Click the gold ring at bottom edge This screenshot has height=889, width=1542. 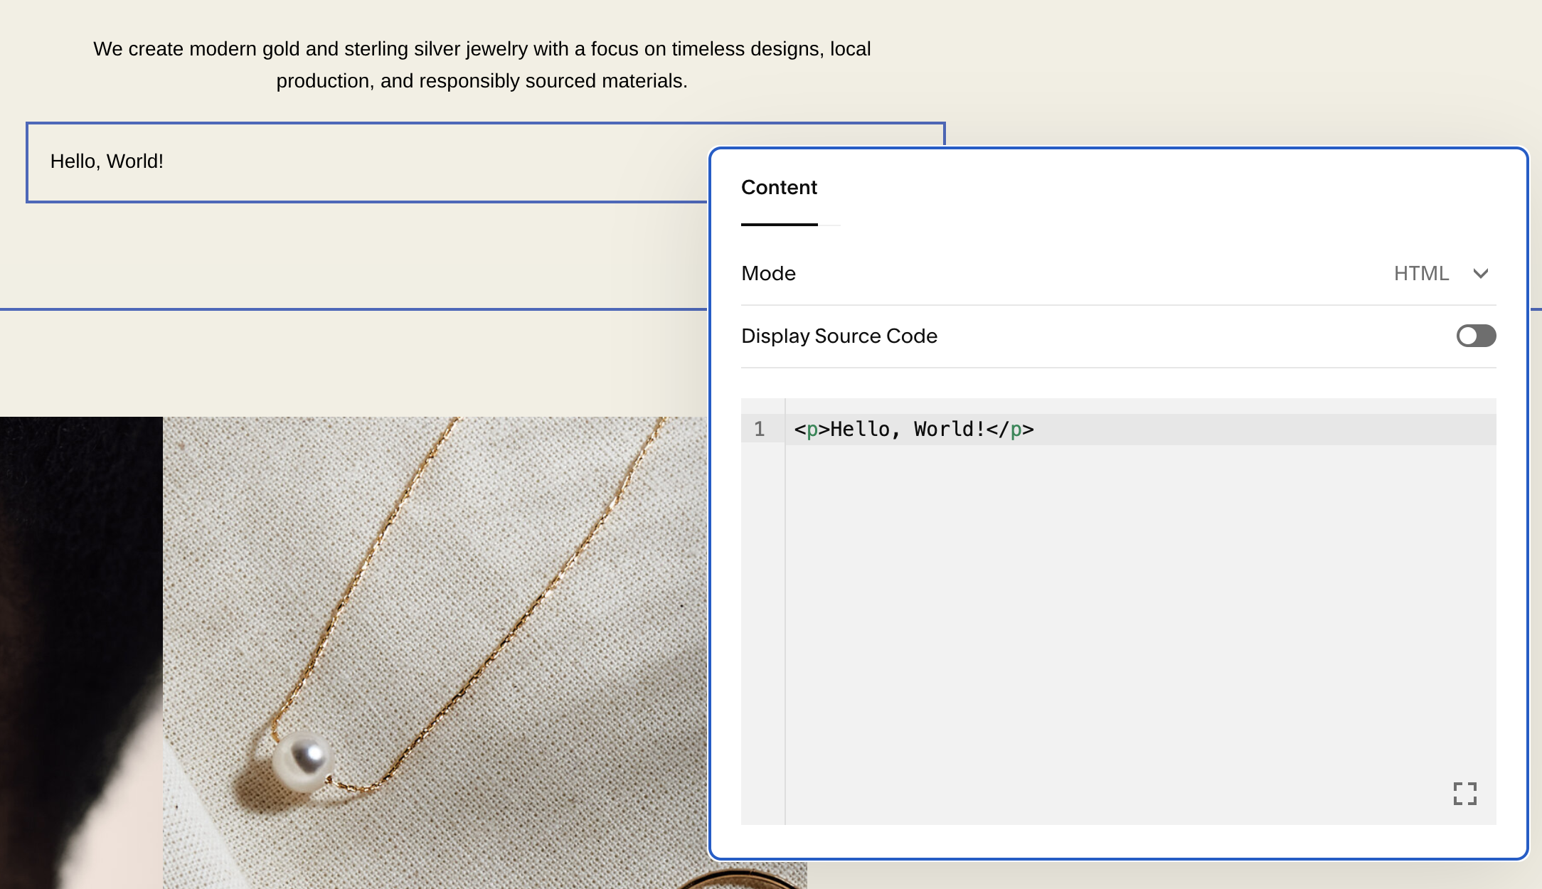[x=740, y=879]
